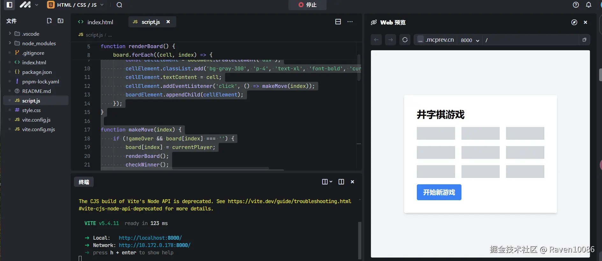Open the 8000 port dropdown
Image resolution: width=602 pixels, height=261 pixels.
click(470, 40)
